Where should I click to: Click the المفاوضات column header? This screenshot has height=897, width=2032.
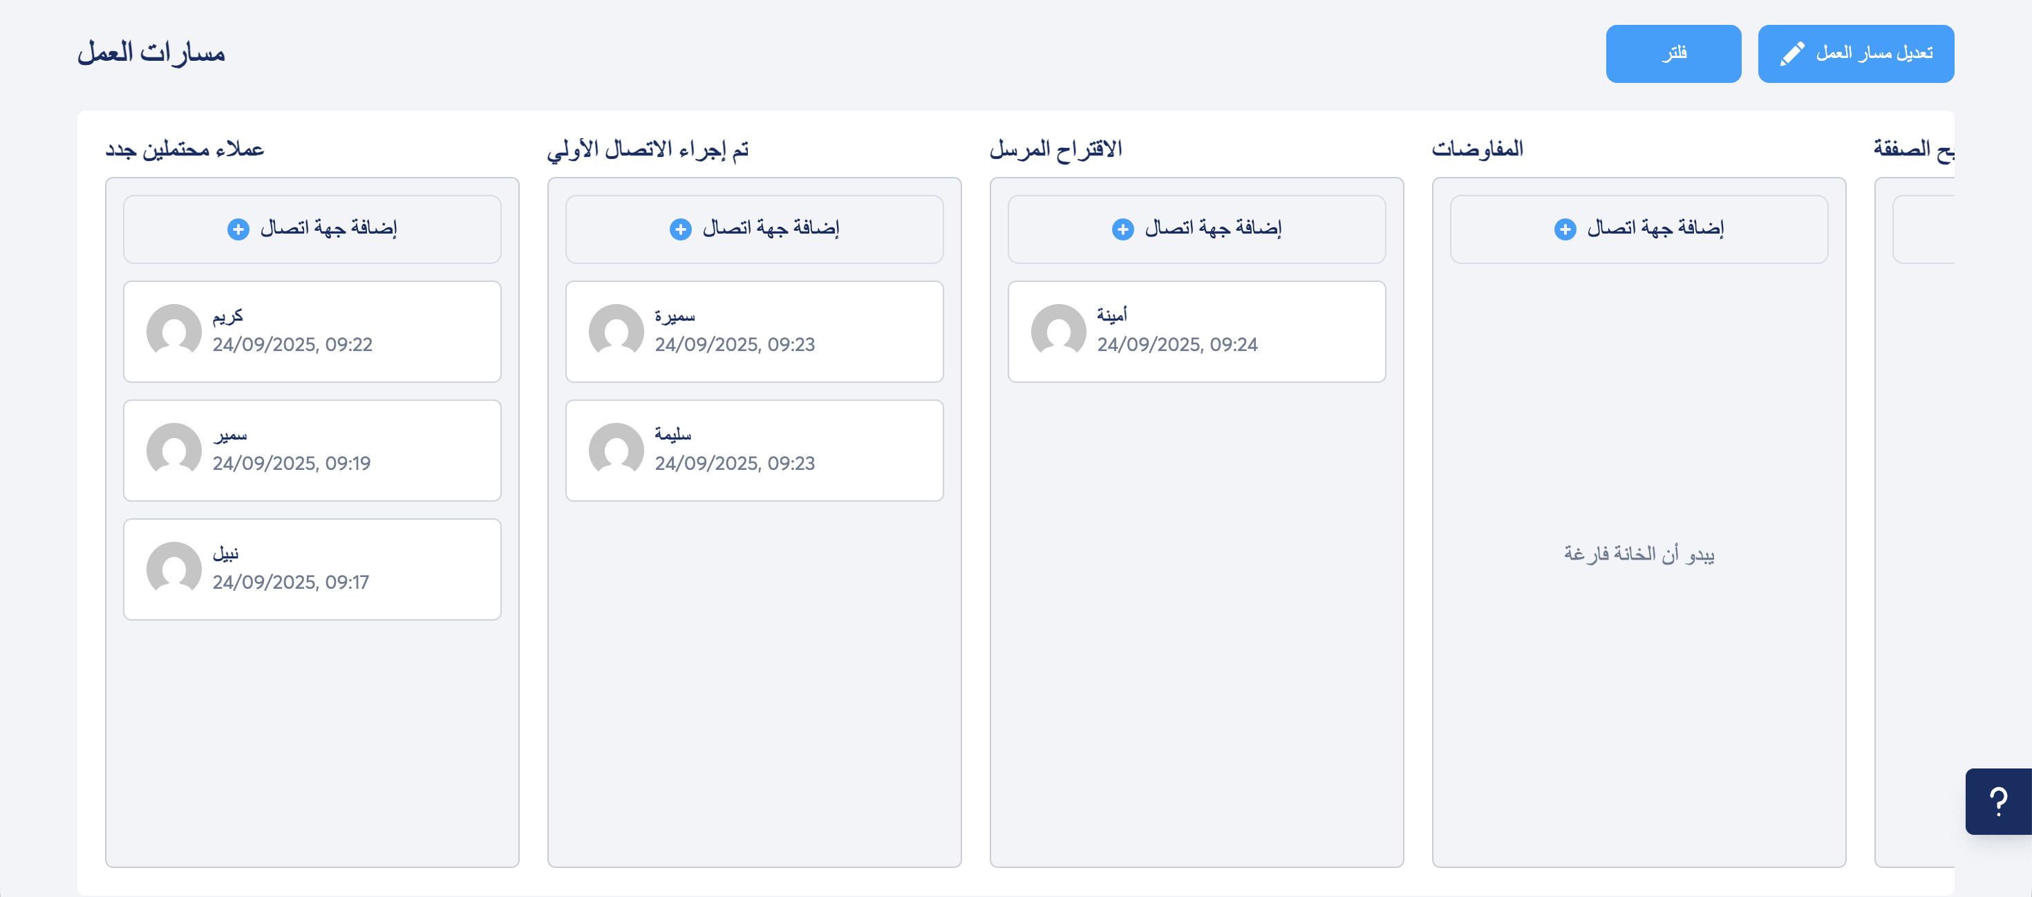coord(1477,149)
